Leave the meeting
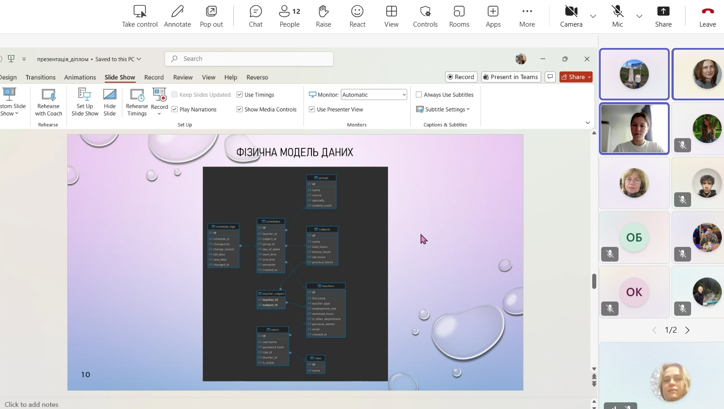This screenshot has height=409, width=724. [x=708, y=16]
